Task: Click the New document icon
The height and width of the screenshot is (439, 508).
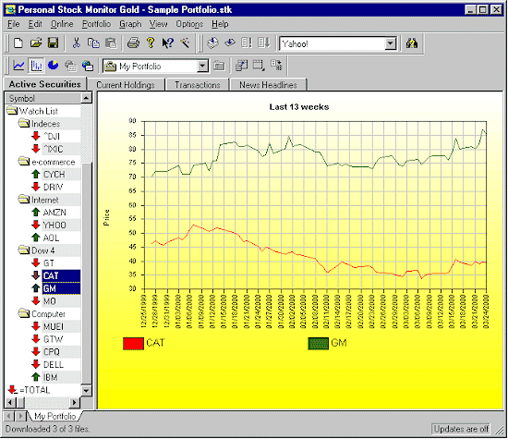Action: click(18, 43)
